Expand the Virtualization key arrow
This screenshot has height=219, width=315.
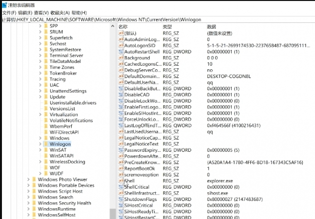tap(39, 115)
